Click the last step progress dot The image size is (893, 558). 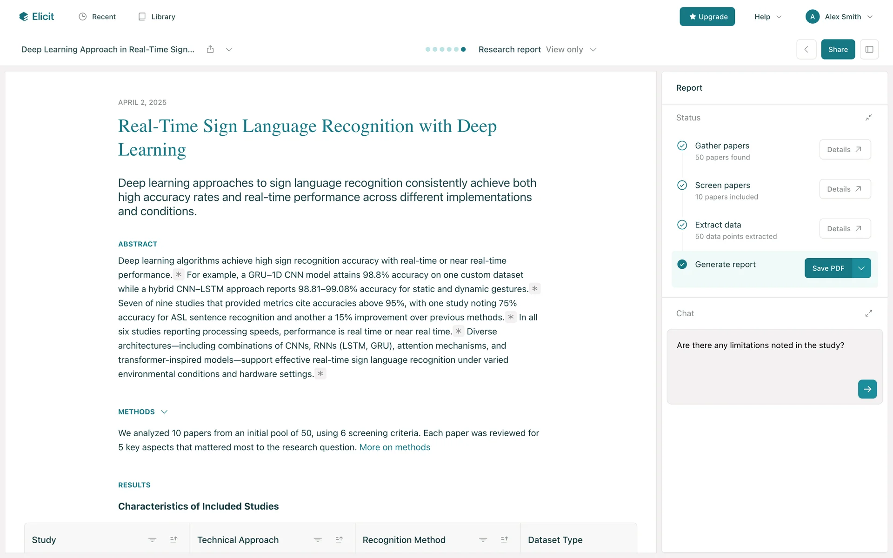click(x=463, y=49)
